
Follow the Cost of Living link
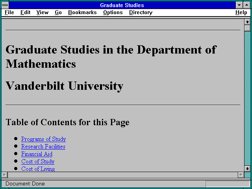(38, 169)
